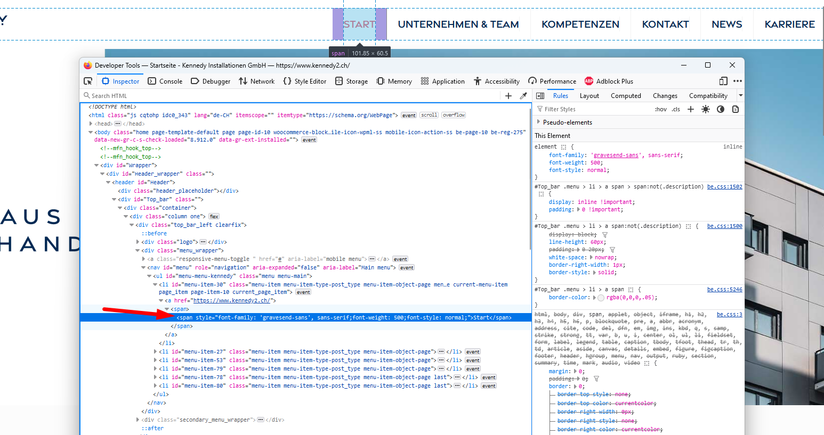824x435 pixels.
Task: Switch to the Layout sidebar tab
Action: click(589, 96)
